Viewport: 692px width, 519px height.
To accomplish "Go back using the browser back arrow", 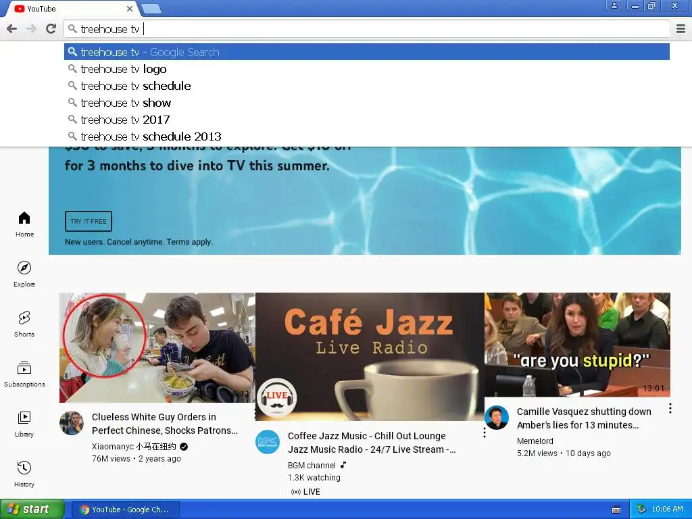I will [12, 29].
